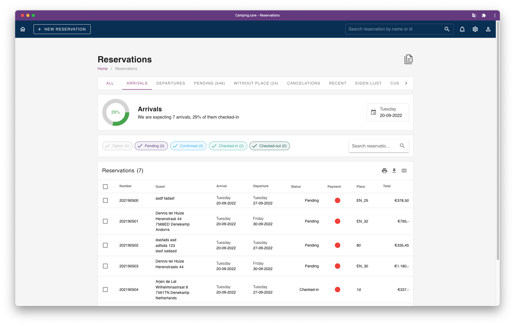Open the column view settings icon
The width and height of the screenshot is (515, 326).
click(404, 171)
